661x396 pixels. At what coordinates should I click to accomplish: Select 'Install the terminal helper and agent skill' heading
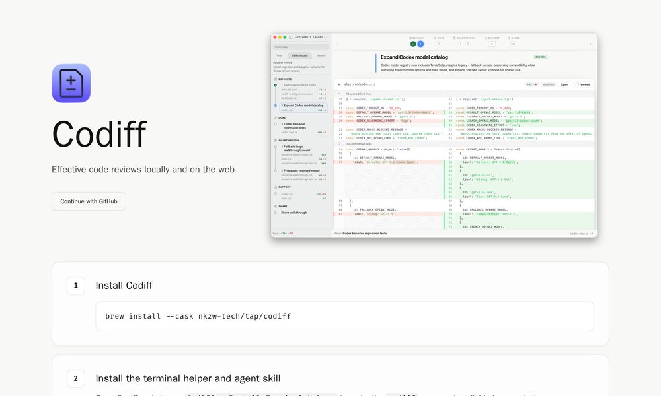click(188, 378)
